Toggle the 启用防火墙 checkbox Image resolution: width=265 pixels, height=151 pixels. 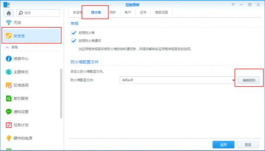74,33
